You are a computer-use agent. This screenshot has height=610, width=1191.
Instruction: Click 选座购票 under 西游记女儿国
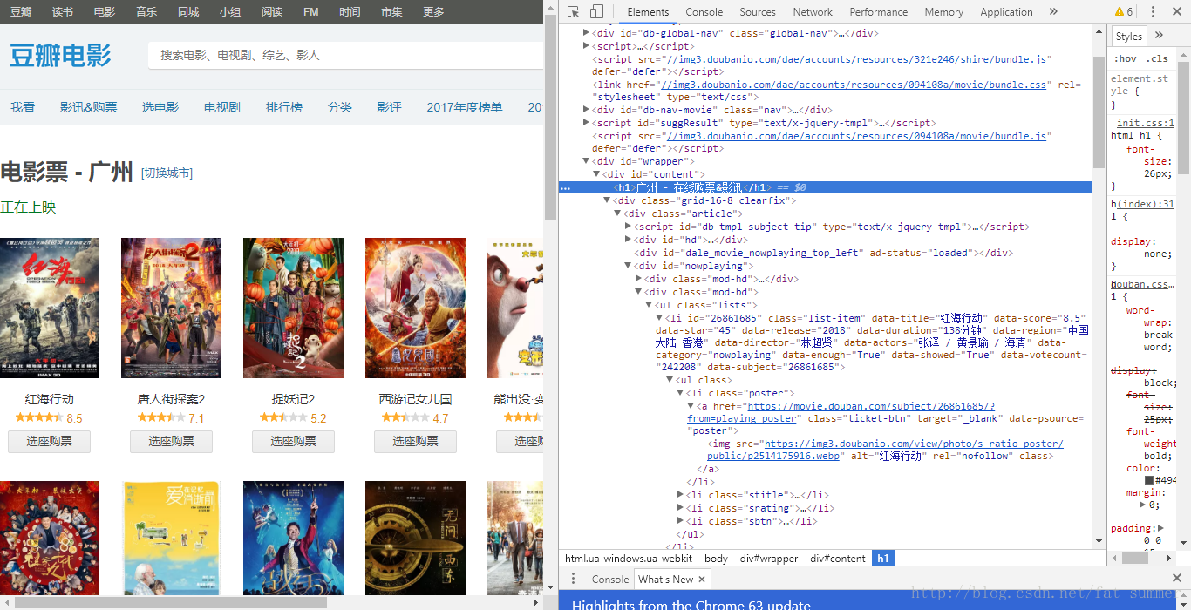(x=415, y=442)
